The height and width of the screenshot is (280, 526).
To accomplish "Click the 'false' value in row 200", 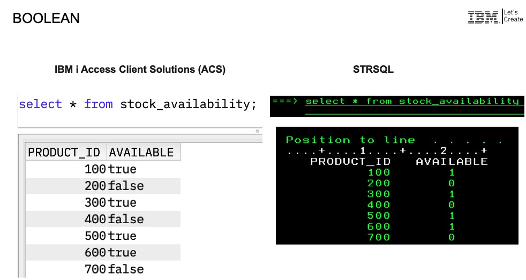I will 126,186.
